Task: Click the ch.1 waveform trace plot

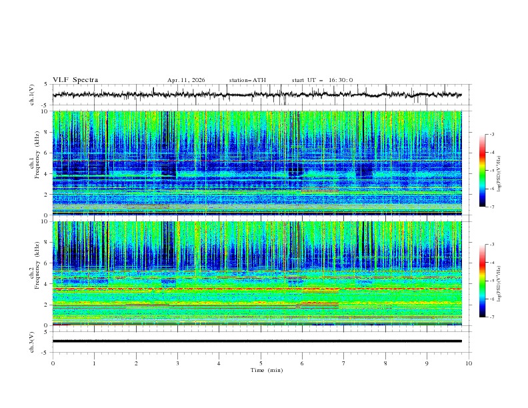Action: tap(257, 95)
